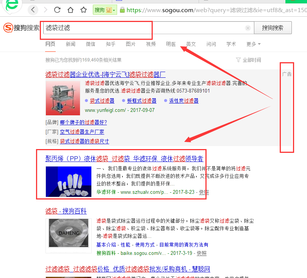
Task: Clear search box with the X icon
Action: pos(248,28)
